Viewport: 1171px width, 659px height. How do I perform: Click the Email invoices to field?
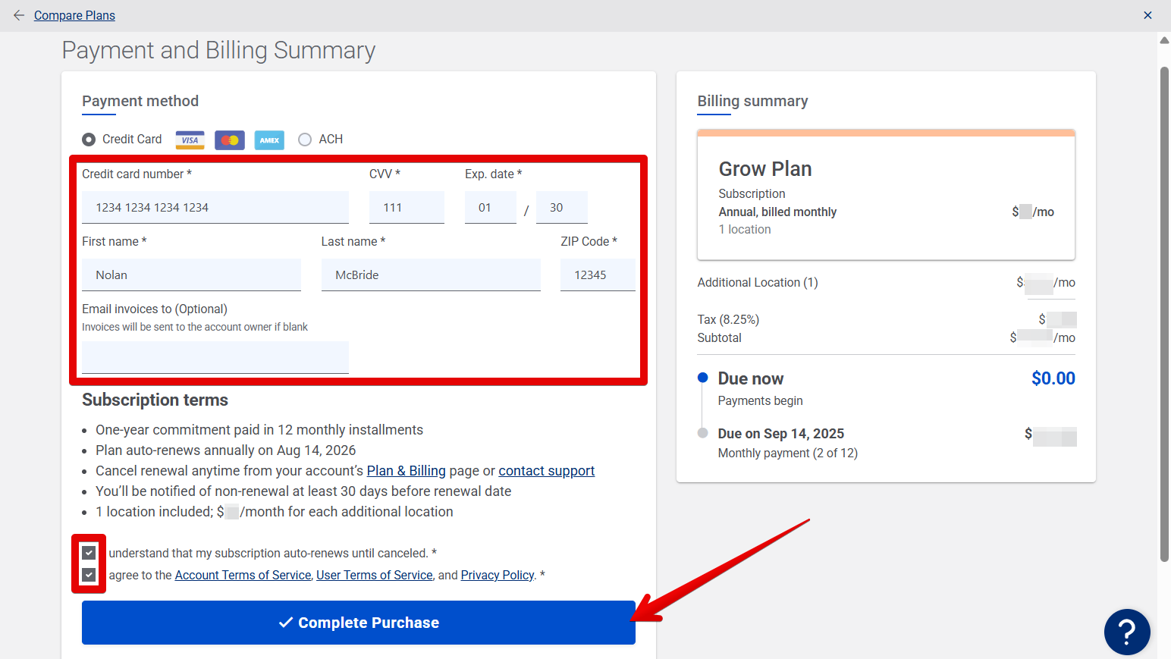click(215, 356)
